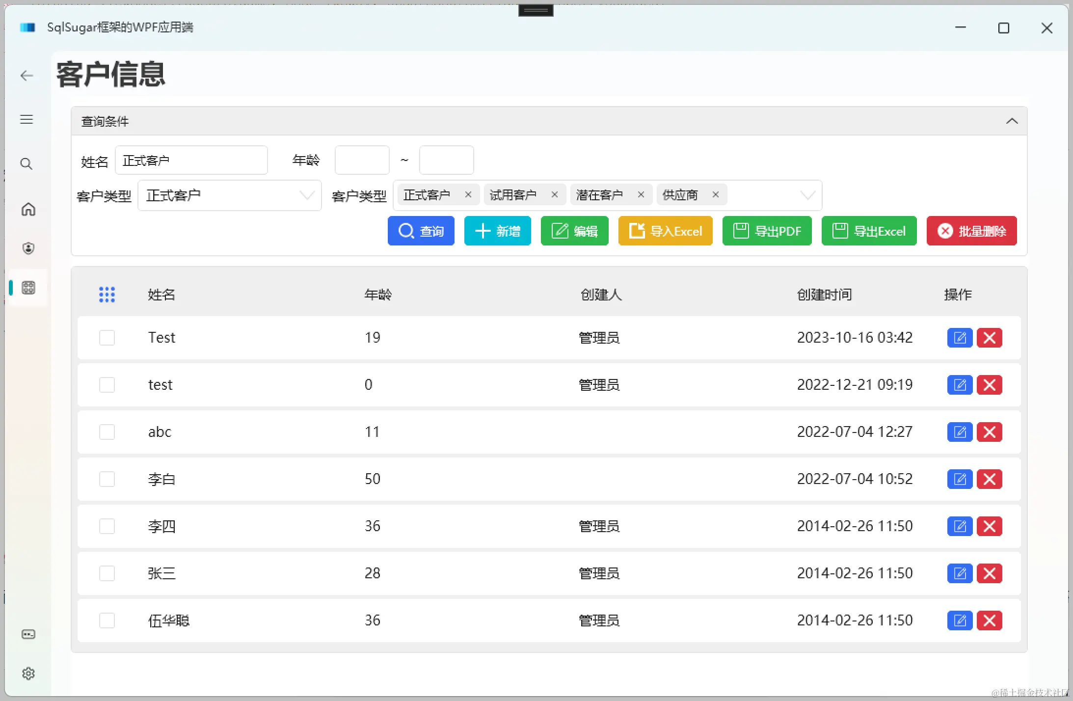Click the date 2023-10-16 03:42
The image size is (1073, 701).
[855, 338]
